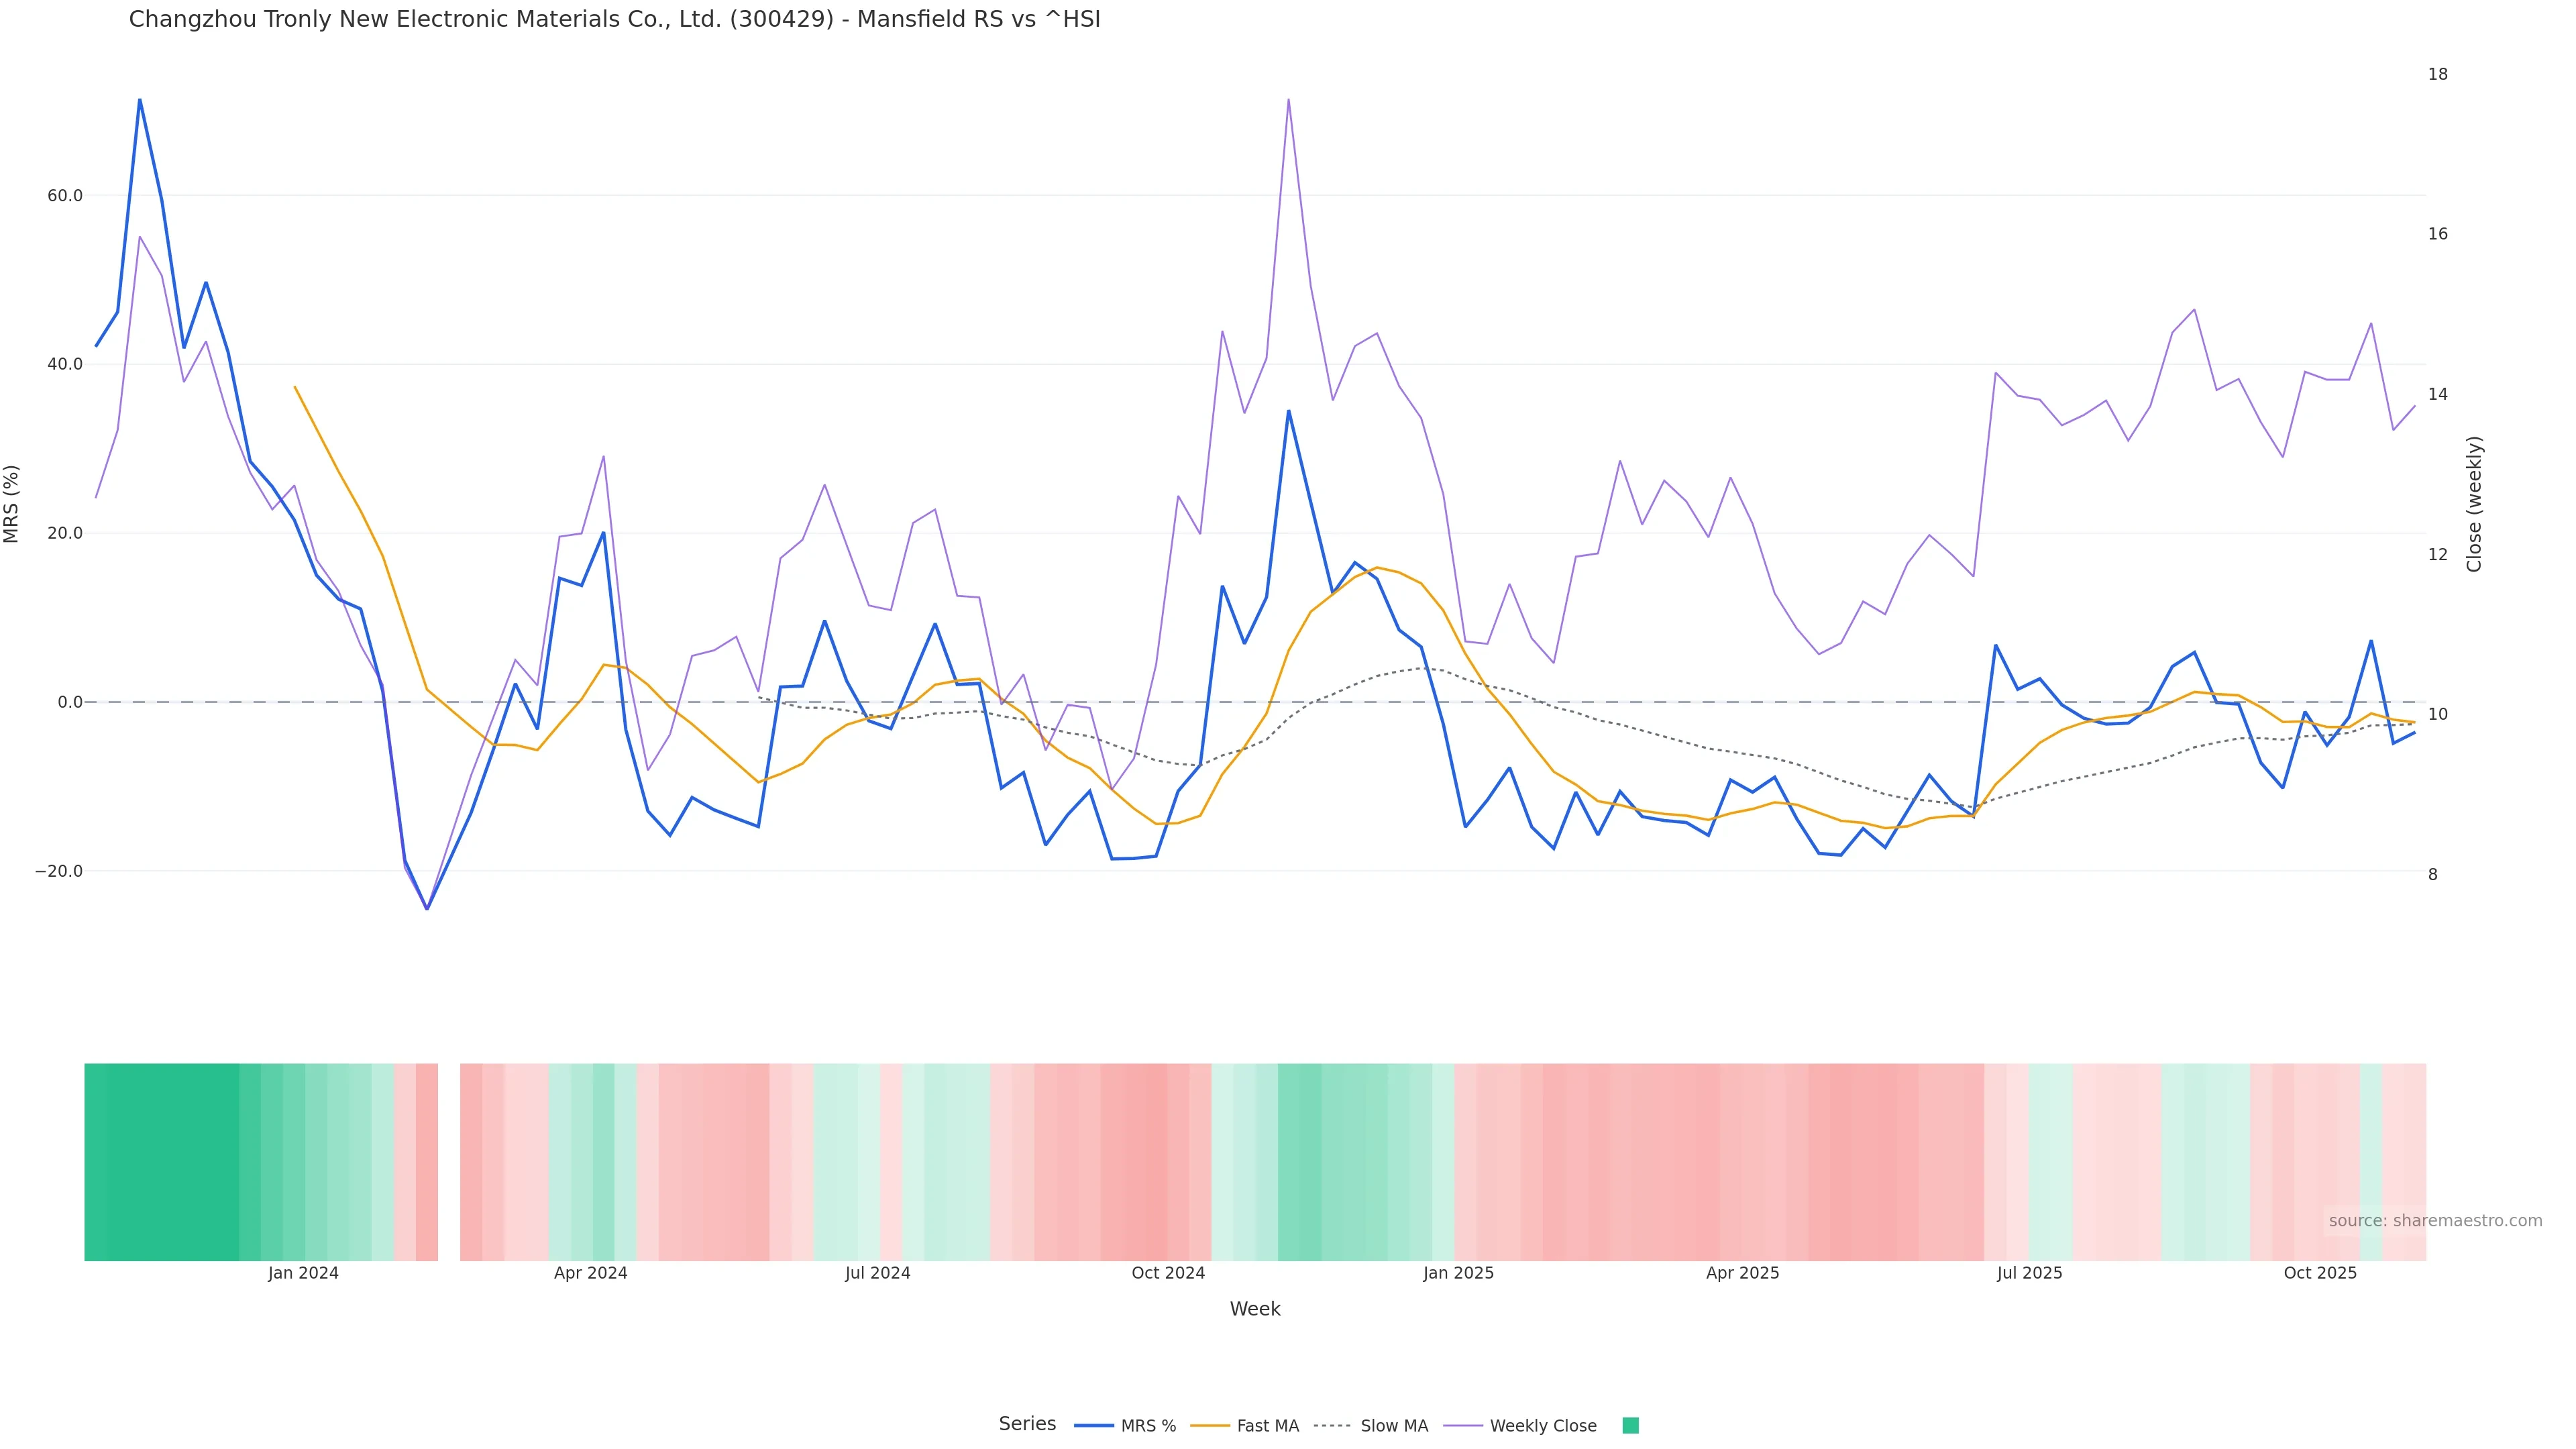Click the dashed Slow MA legend line icon

1333,1426
